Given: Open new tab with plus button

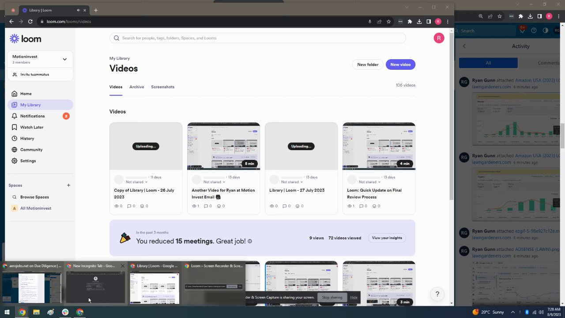Looking at the screenshot, I should 96,10.
